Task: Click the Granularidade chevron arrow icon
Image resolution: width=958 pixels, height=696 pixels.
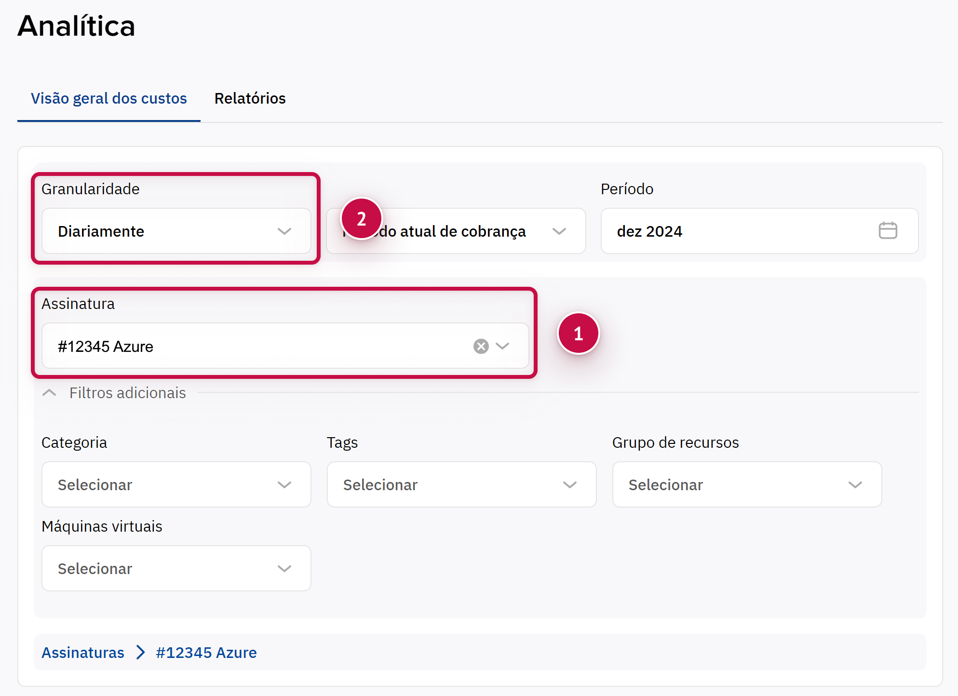Action: coord(284,231)
